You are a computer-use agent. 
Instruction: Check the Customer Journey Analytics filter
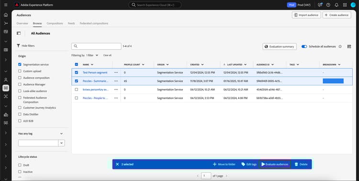(x=20, y=107)
